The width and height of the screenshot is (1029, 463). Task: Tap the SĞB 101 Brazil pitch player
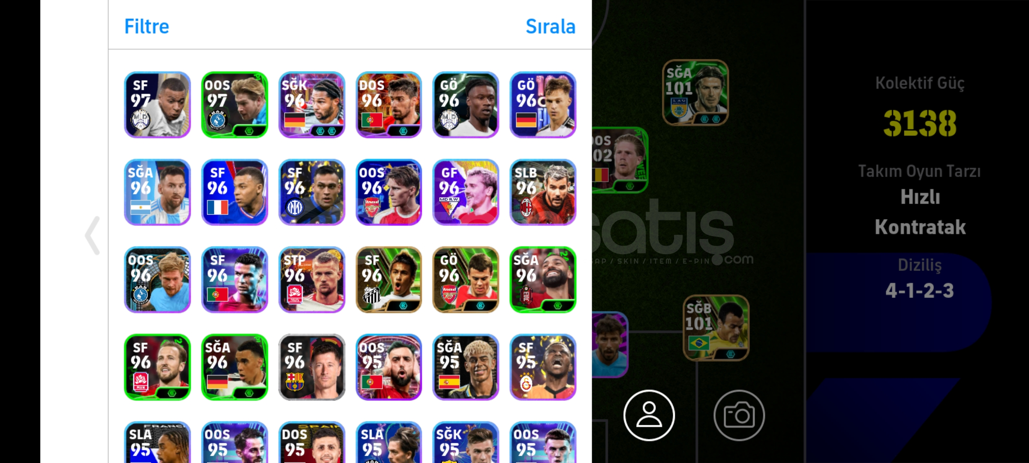tap(716, 328)
